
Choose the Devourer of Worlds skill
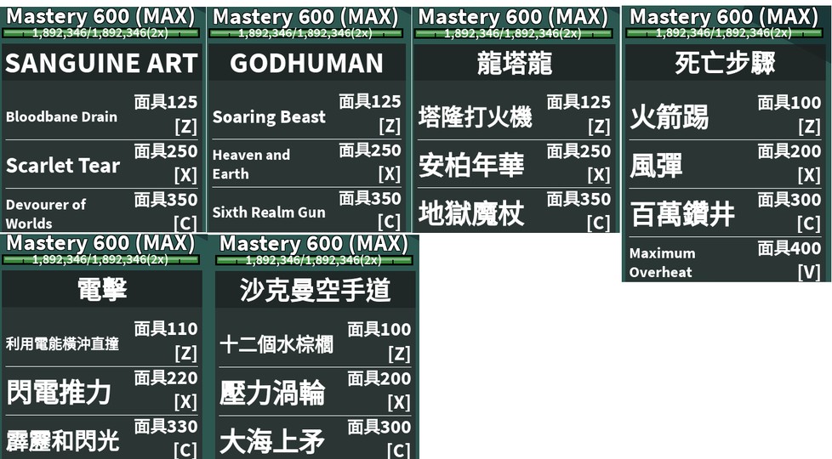(46, 213)
